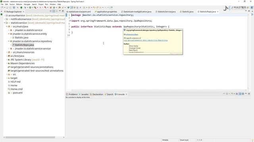Viewport: 254px width, 142px height.
Task: Follow the NoRepositoryBean link in hover popup
Action: pos(131,34)
